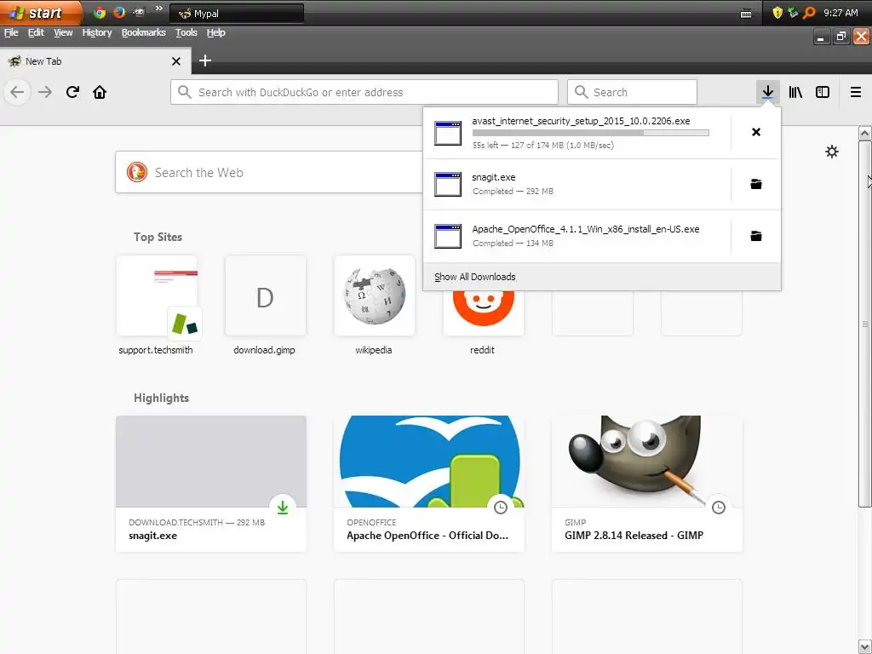Screen dimensions: 872x654
Task: Click scrollbar up arrow
Action: click(x=864, y=133)
